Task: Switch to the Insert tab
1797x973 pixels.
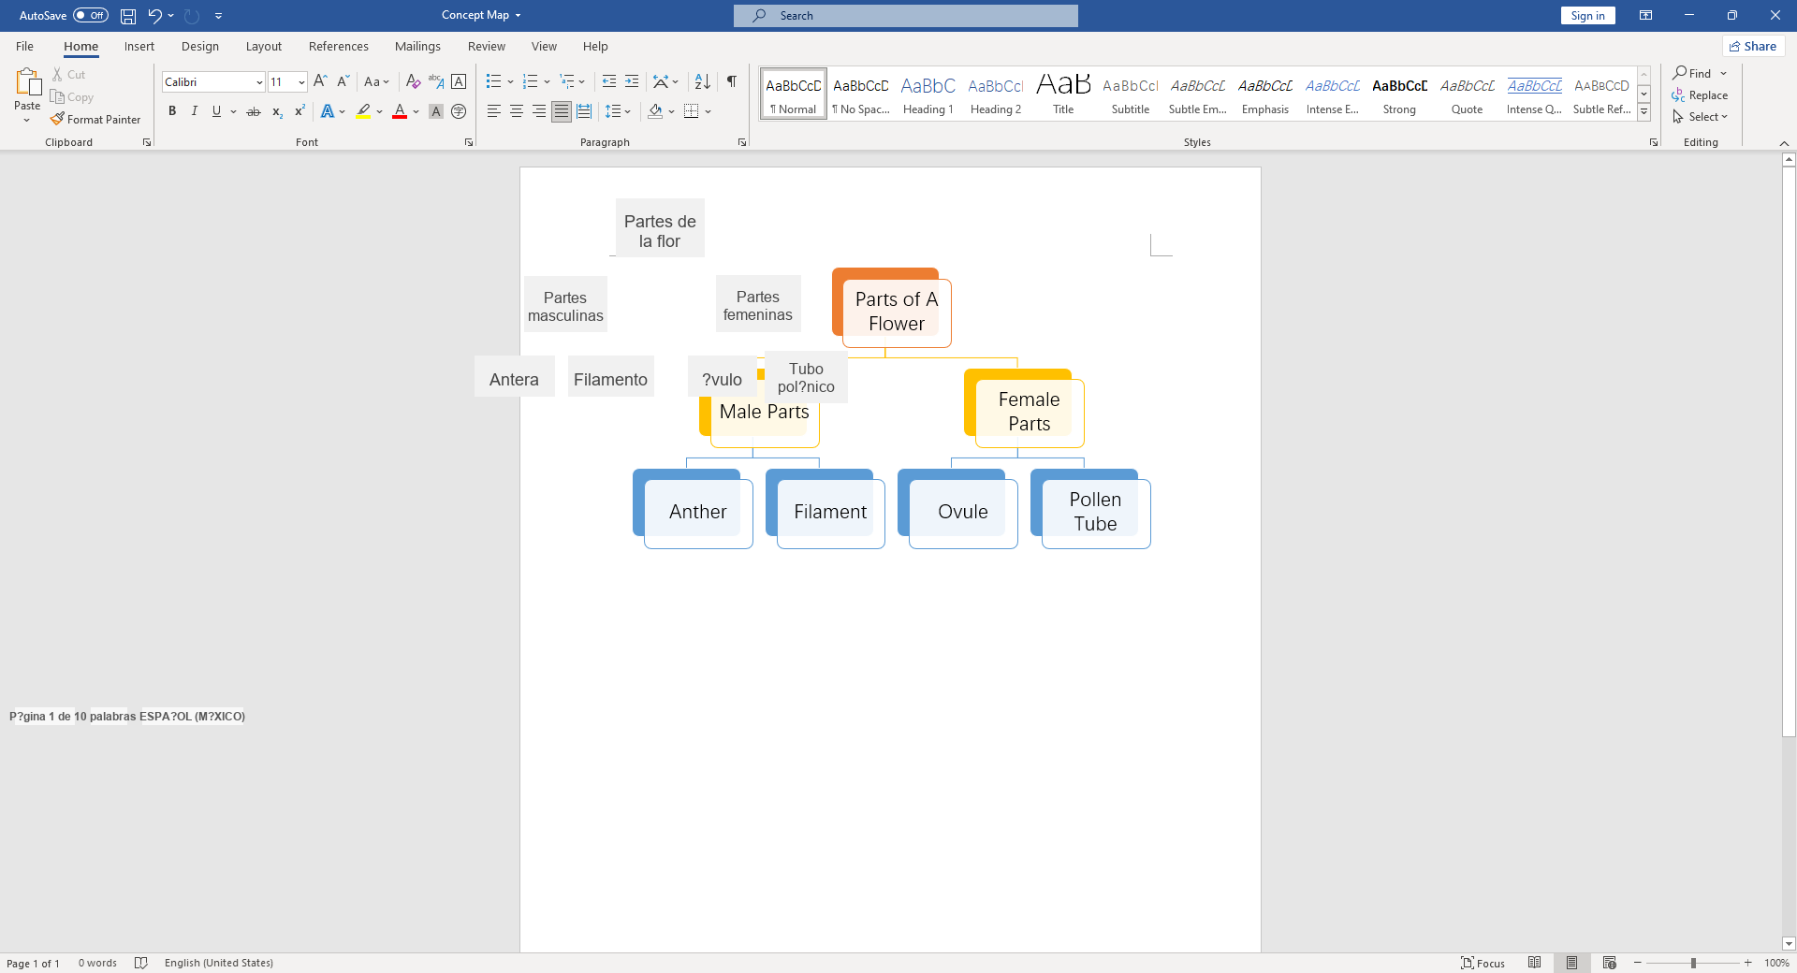Action: 139,46
